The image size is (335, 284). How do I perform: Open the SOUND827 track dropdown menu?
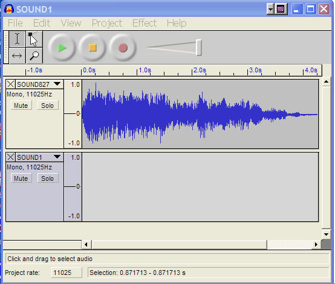click(57, 84)
